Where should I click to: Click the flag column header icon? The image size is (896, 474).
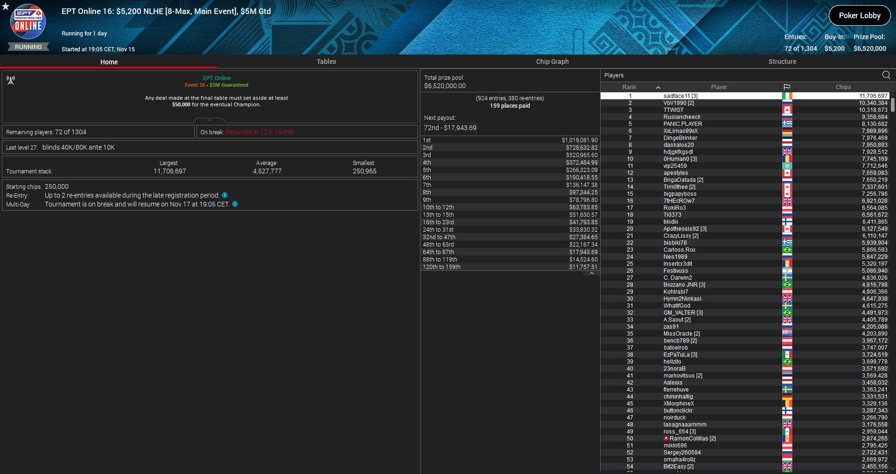click(x=787, y=87)
